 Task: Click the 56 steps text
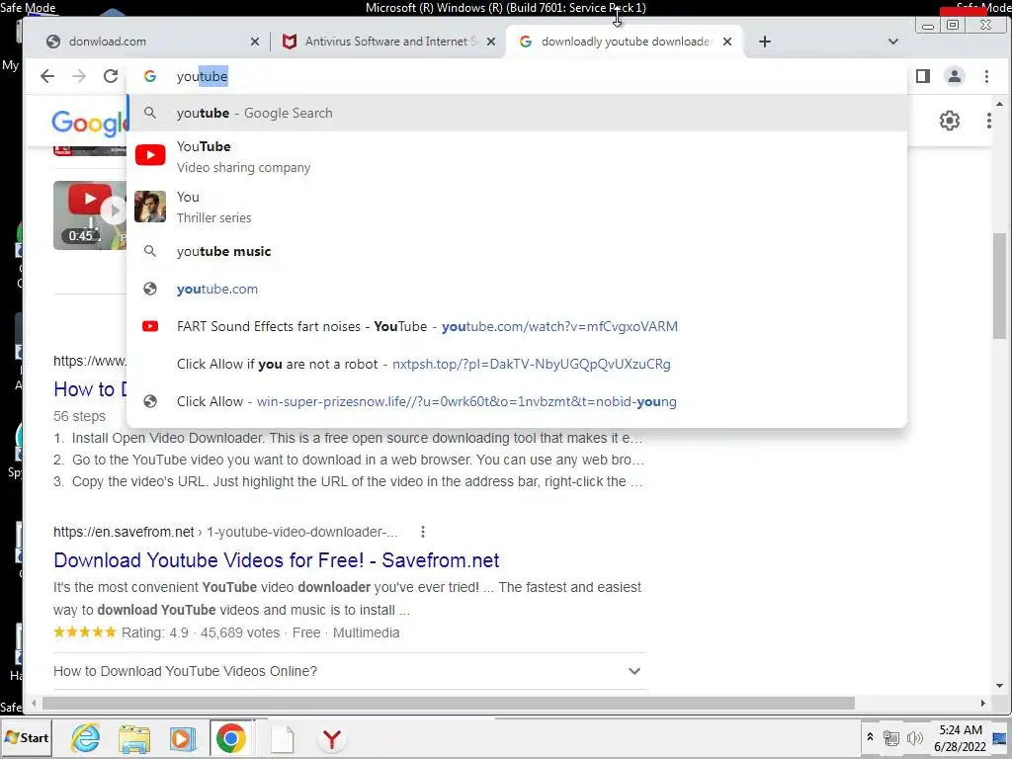click(79, 416)
